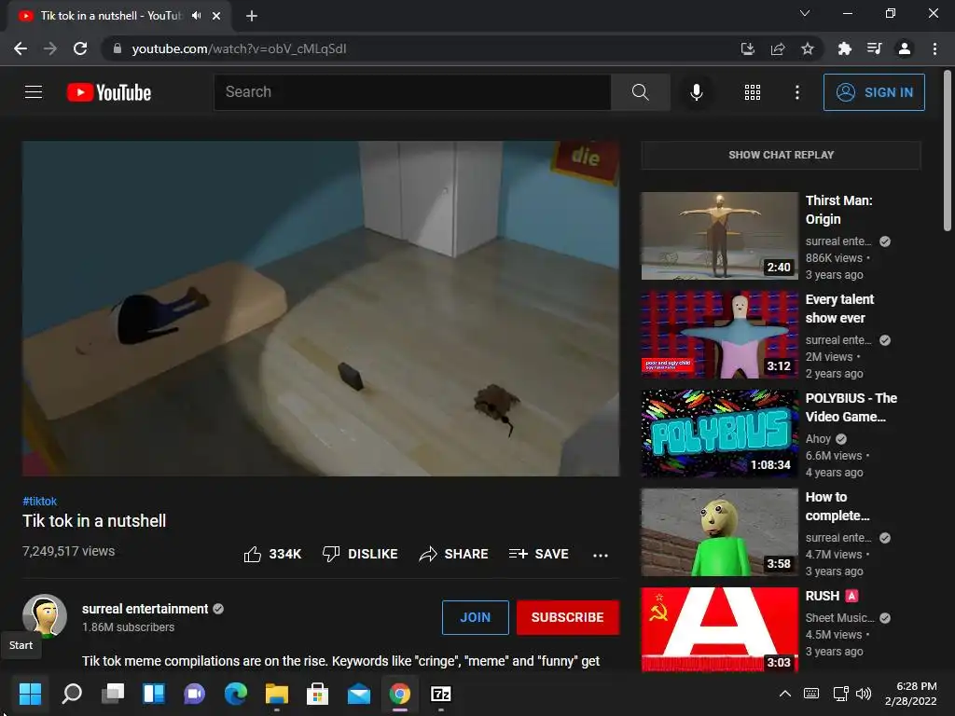Viewport: 955px width, 716px height.
Task: Open Windows Start menu
Action: (x=30, y=694)
